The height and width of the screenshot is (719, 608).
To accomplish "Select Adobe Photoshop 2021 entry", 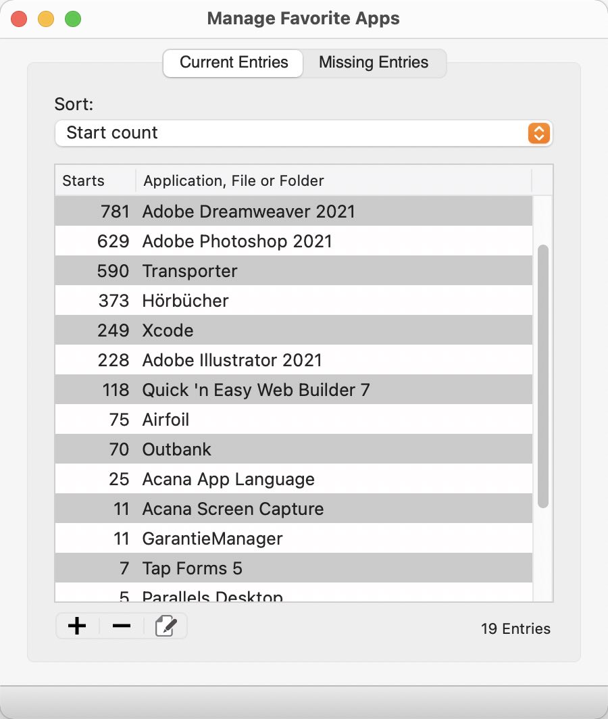I will pos(293,241).
